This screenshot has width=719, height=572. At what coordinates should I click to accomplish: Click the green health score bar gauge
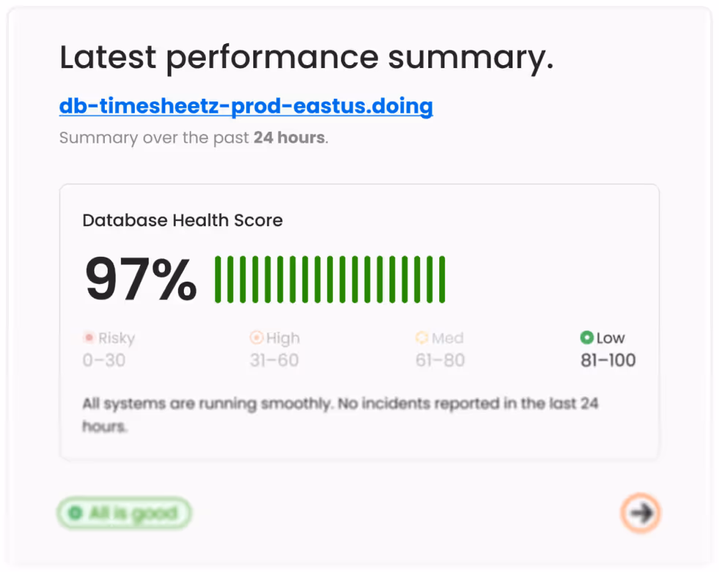coord(329,278)
